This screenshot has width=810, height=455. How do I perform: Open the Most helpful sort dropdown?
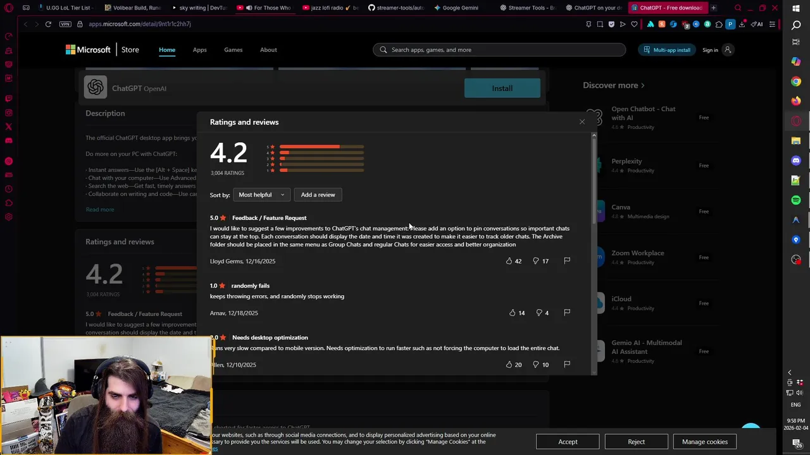[261, 195]
